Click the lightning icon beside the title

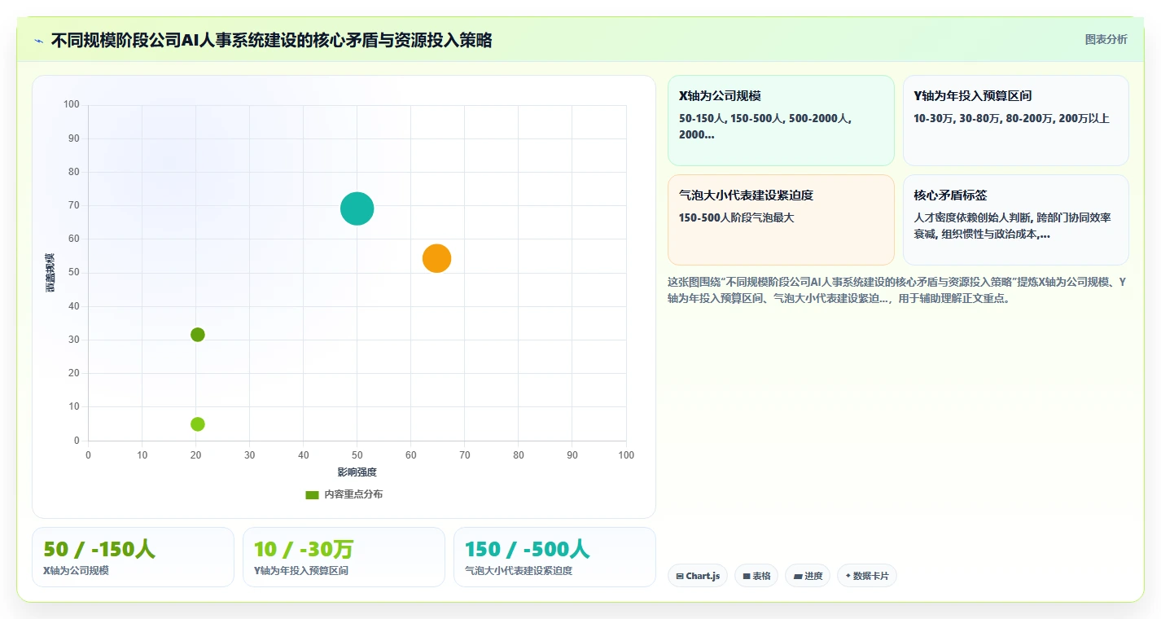click(39, 41)
